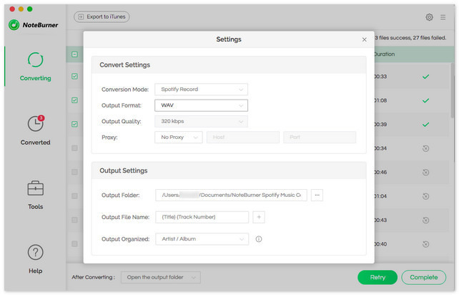Check the track with duration 00:43
Image resolution: width=459 pixels, height=295 pixels.
point(74,220)
